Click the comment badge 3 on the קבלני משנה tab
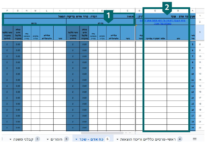Viewport: 207px width, 146px height. 37,139
